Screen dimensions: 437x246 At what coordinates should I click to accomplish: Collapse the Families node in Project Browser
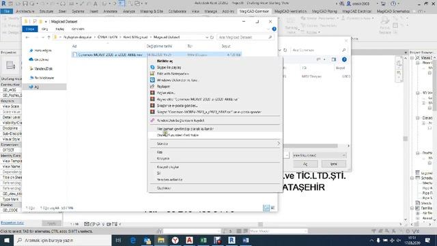pyautogui.click(x=412, y=208)
